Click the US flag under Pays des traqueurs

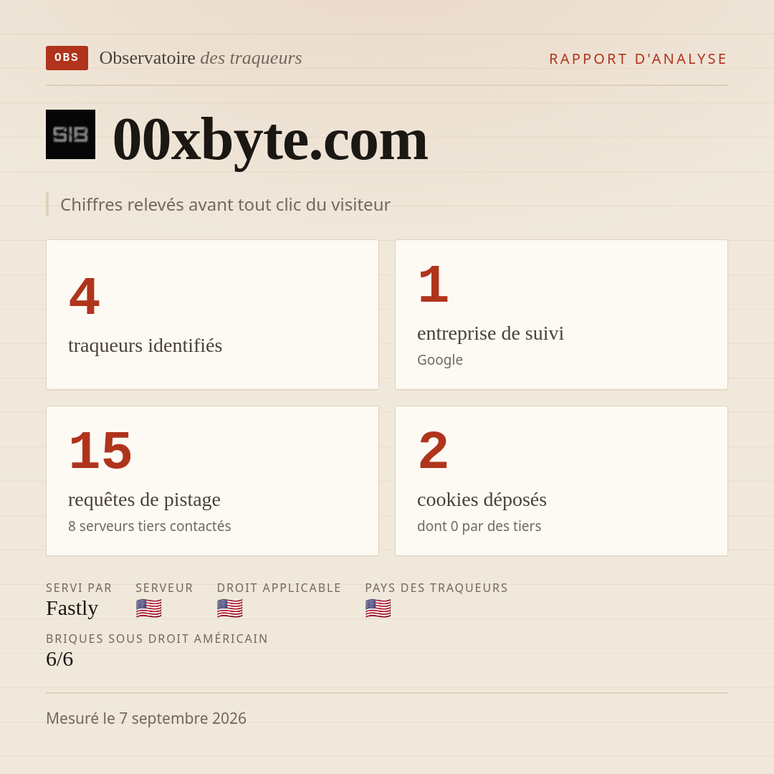[x=378, y=608]
